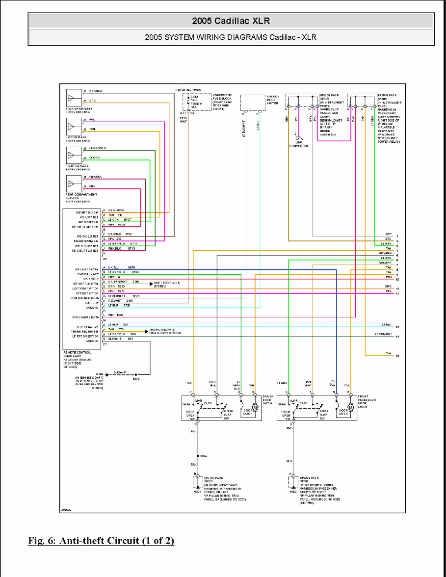Click the 'FRONT PASSENGER DOOR LATCH' label
Viewport: 446px width, 577px height.
coord(367,401)
